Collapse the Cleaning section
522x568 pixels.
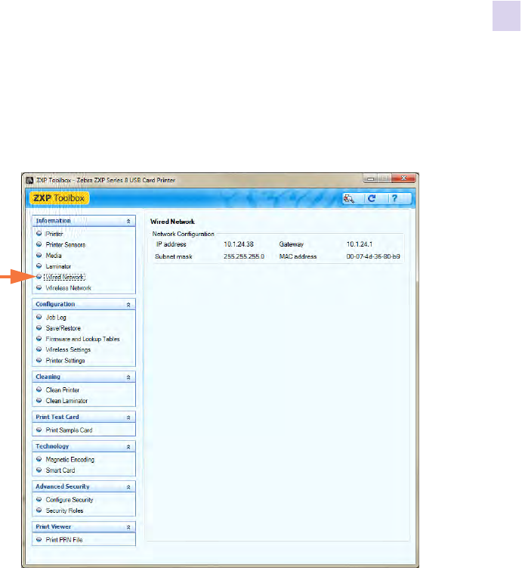click(x=128, y=377)
